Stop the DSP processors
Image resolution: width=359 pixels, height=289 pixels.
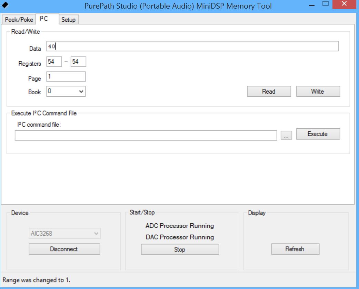tap(180, 249)
